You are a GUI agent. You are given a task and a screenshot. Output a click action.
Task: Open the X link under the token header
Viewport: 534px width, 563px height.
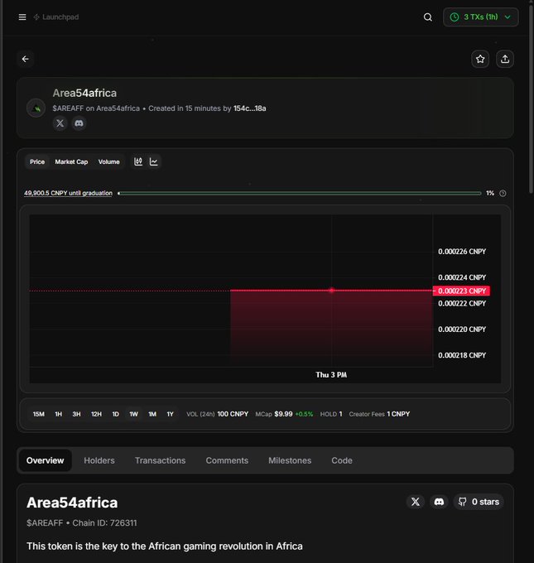coord(60,123)
